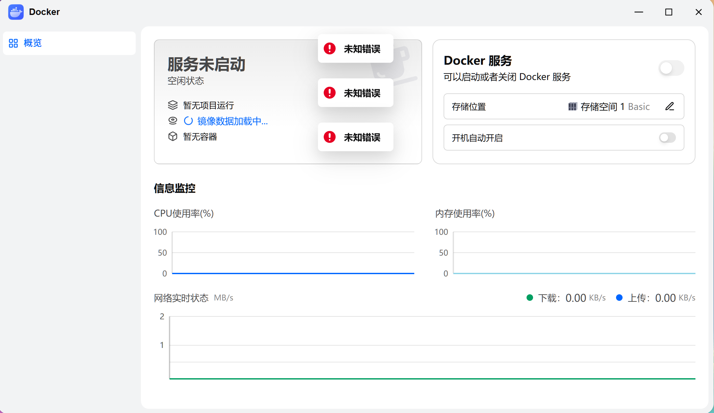Screen dimensions: 714x413
Task: Click the middle 未知错误 notification toast
Action: click(356, 93)
